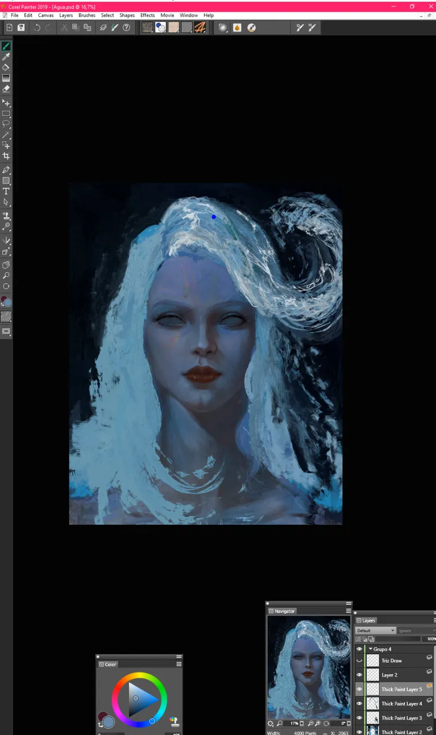Select the Grabber hand tool
The width and height of the screenshot is (436, 735).
point(6,265)
